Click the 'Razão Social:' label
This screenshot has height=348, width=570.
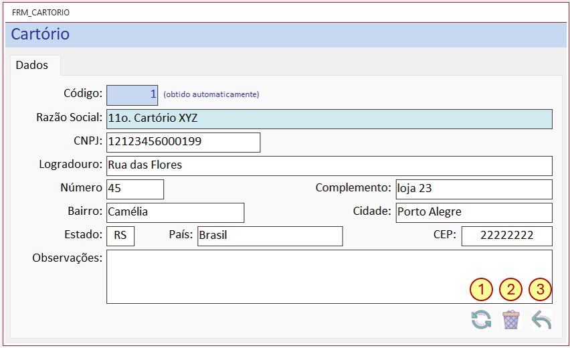point(69,118)
